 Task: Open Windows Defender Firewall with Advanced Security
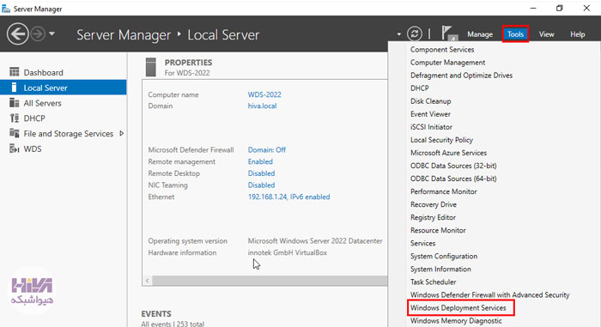pos(489,294)
